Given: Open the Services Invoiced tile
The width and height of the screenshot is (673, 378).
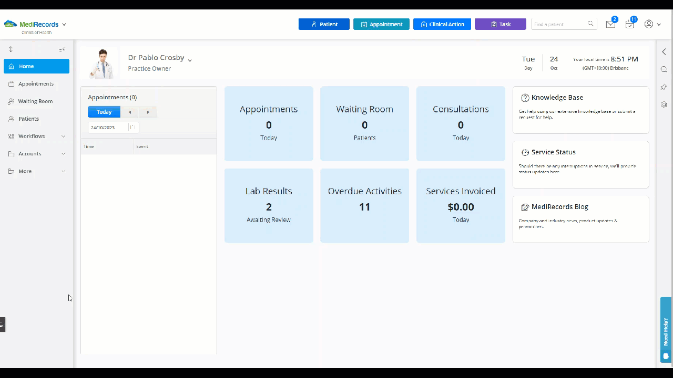Looking at the screenshot, I should click(x=461, y=205).
